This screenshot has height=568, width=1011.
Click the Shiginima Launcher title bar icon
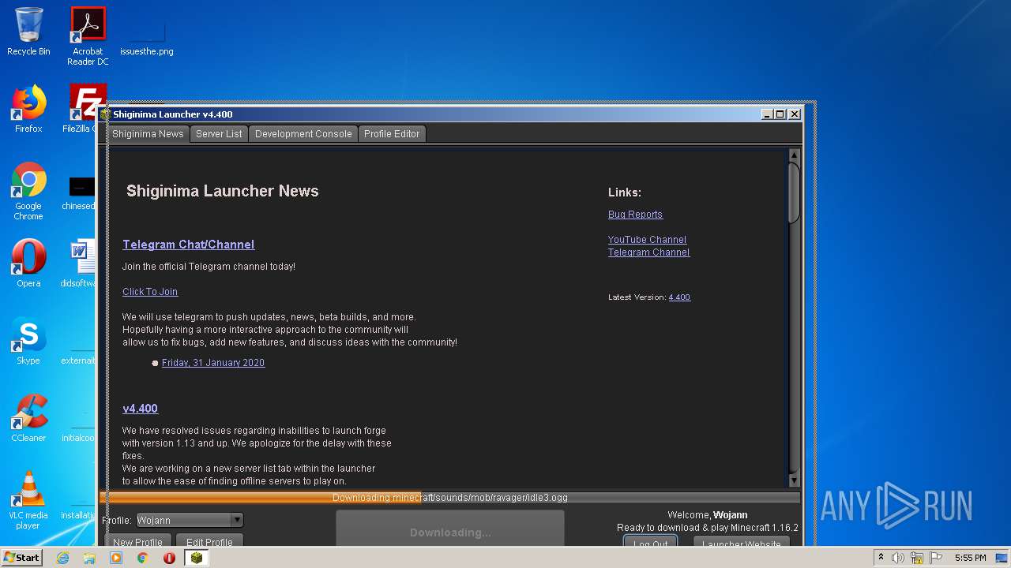point(105,114)
